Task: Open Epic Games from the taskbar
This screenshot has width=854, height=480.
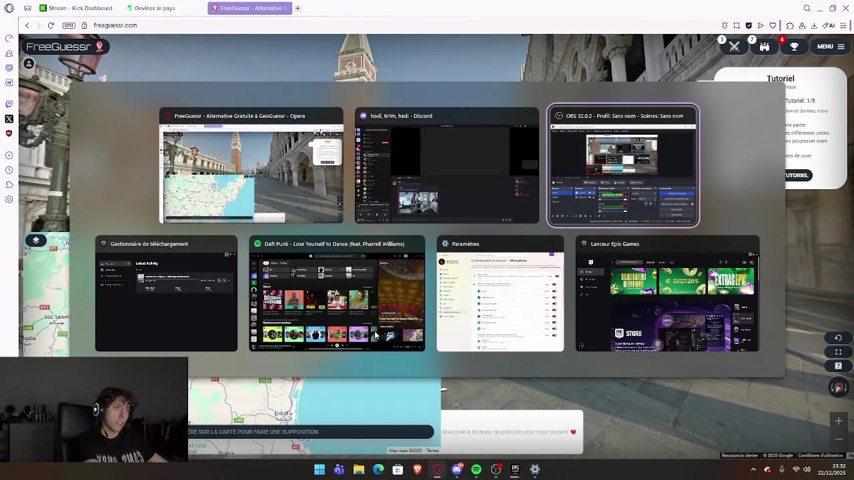Action: (515, 469)
